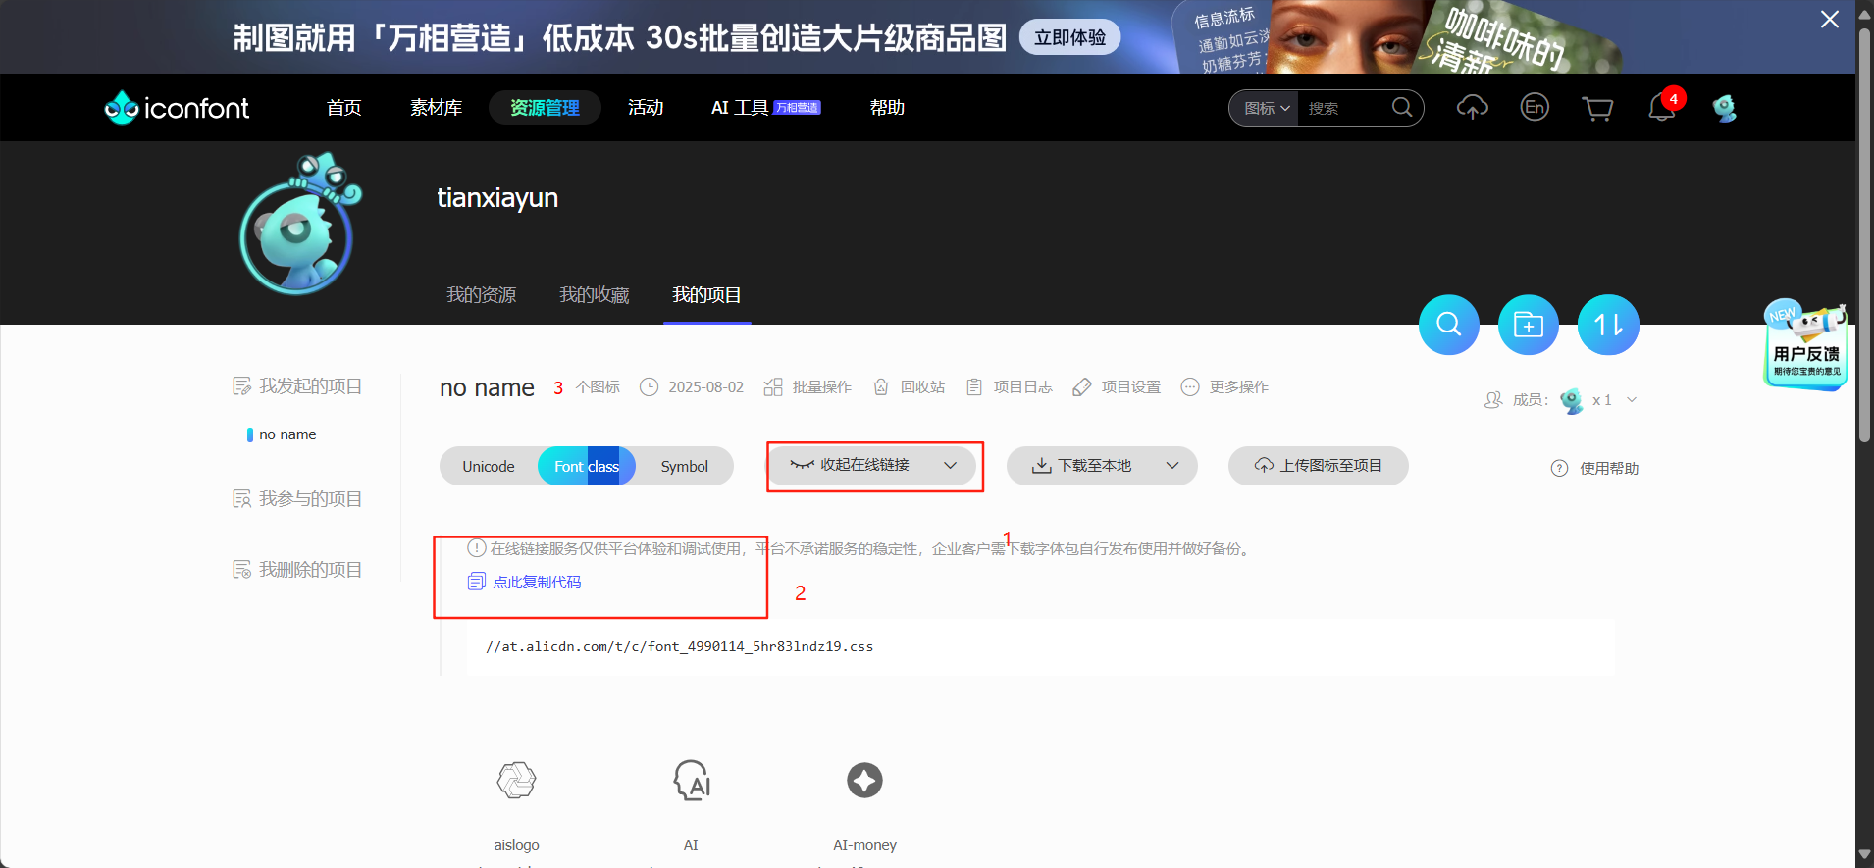
Task: Click 立即体验 in the banner
Action: pyautogui.click(x=1069, y=37)
